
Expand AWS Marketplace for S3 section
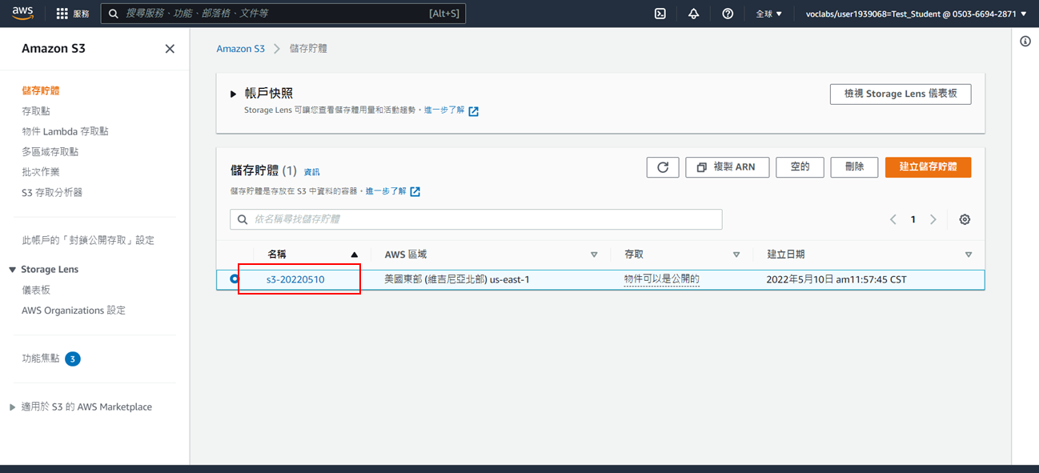point(12,407)
